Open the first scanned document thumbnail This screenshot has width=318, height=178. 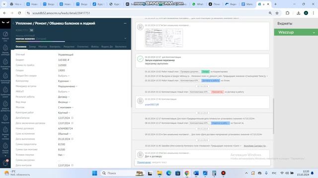coord(154,38)
